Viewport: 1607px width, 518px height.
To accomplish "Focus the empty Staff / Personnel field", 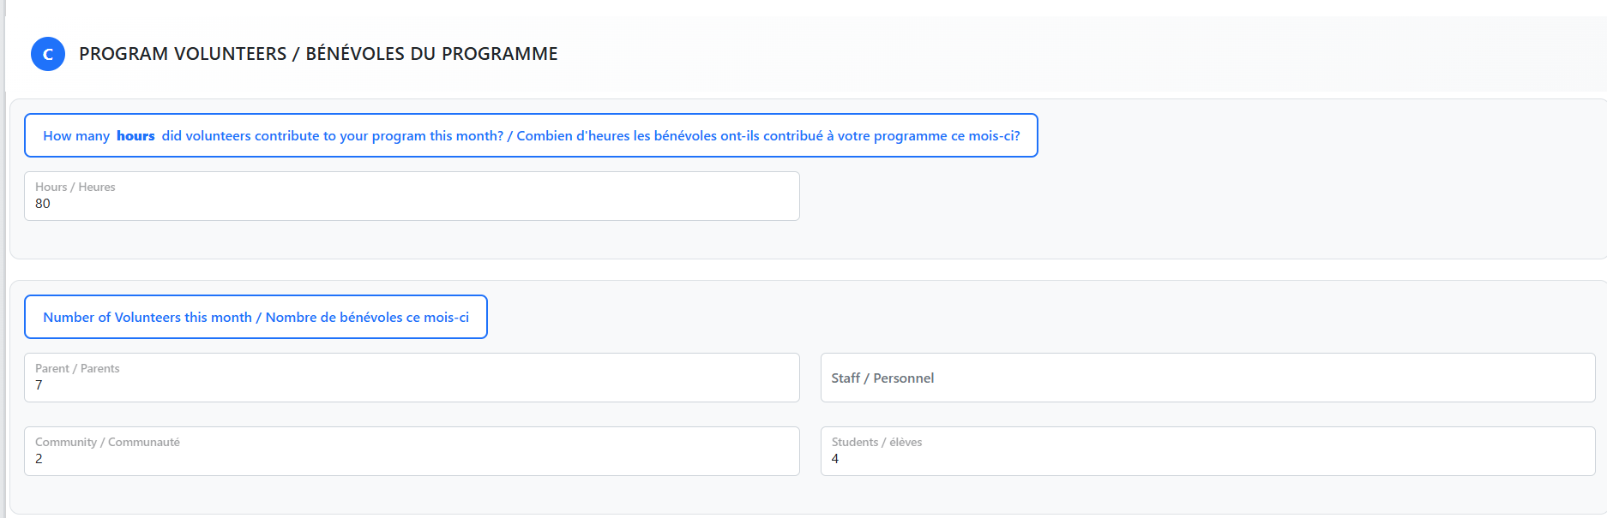I will click(x=1207, y=378).
